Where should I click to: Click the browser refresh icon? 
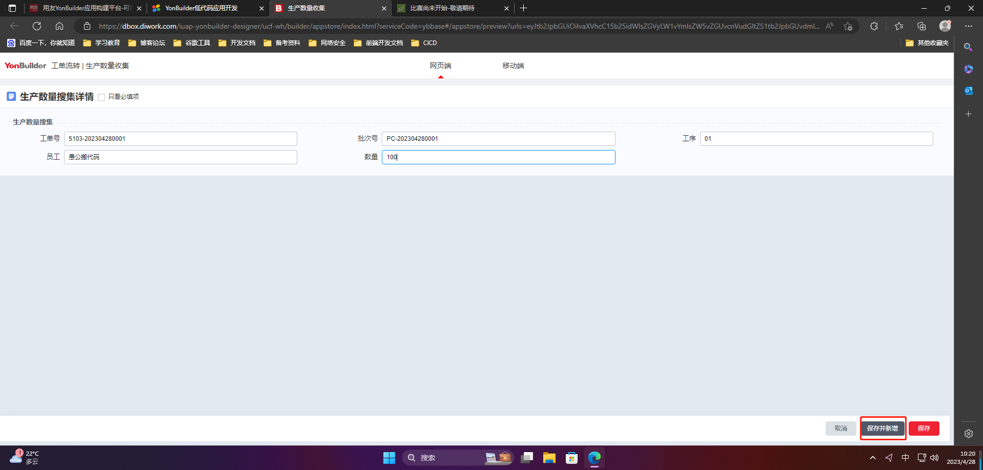[x=37, y=26]
